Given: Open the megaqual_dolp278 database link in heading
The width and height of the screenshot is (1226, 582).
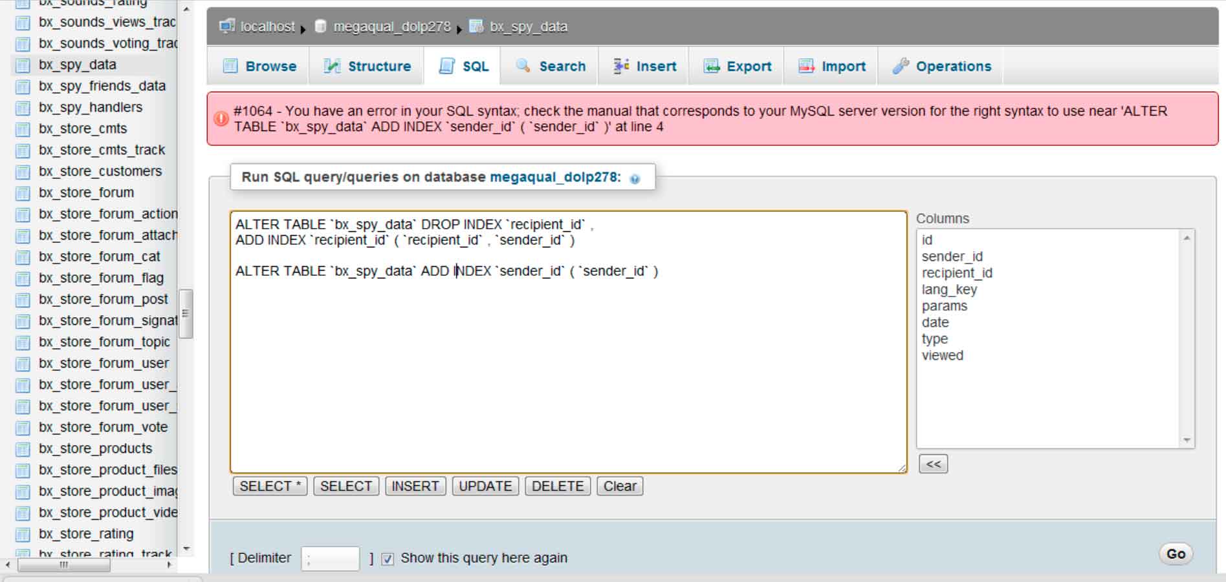Looking at the screenshot, I should 554,177.
